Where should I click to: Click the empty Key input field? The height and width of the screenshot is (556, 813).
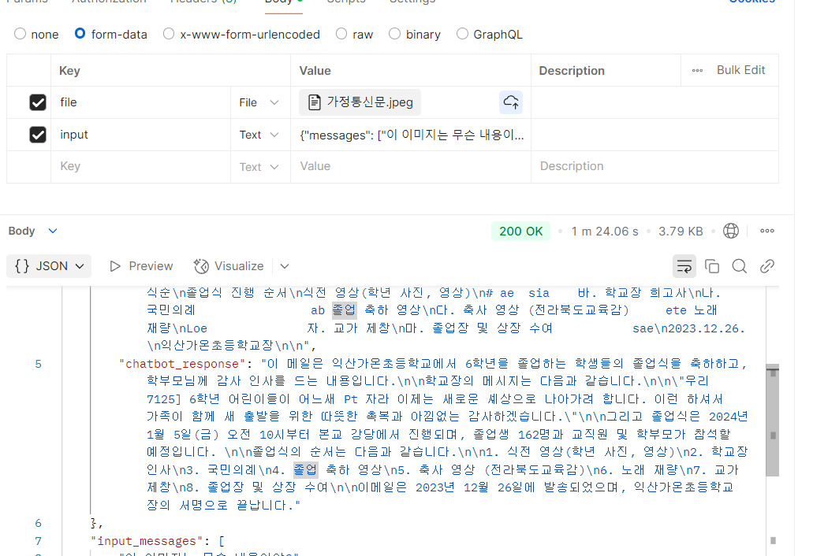click(140, 166)
